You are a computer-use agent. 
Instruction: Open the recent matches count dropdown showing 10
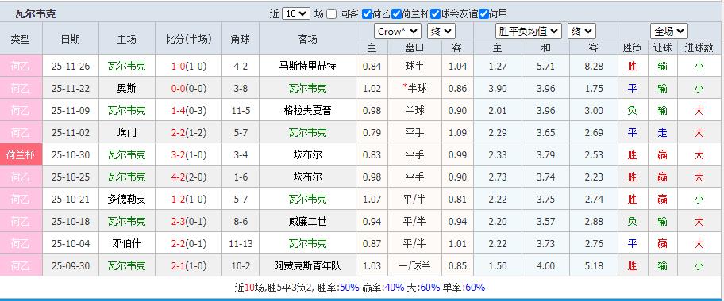click(x=296, y=13)
